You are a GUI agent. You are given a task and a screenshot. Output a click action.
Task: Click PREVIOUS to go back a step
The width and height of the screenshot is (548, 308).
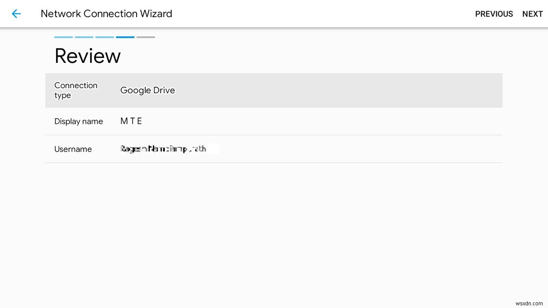click(494, 14)
